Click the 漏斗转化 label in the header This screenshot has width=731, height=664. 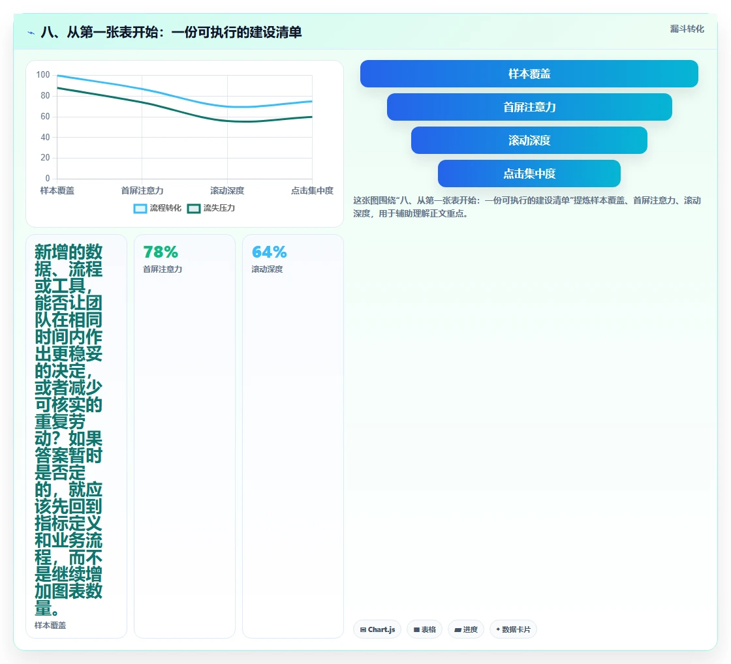point(687,29)
